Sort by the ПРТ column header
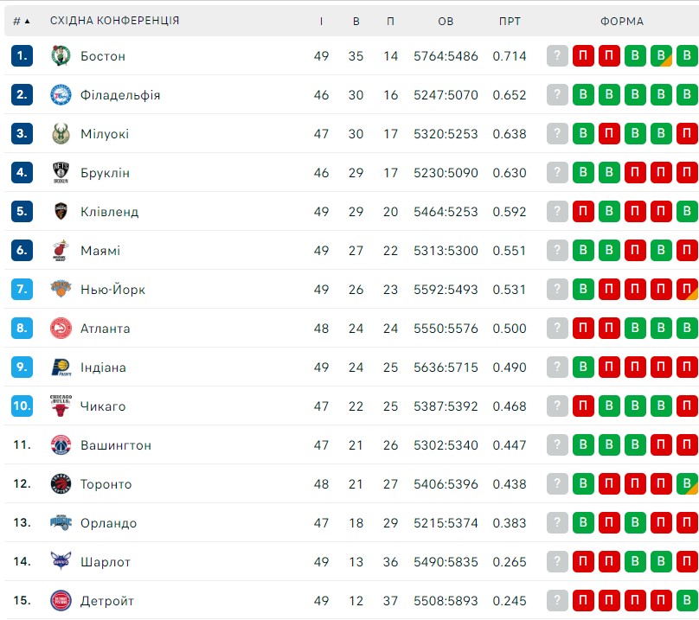The width and height of the screenshot is (699, 620). pos(510,21)
